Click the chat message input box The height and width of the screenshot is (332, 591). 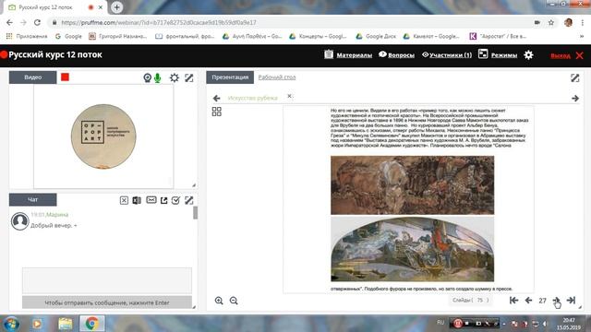click(107, 280)
